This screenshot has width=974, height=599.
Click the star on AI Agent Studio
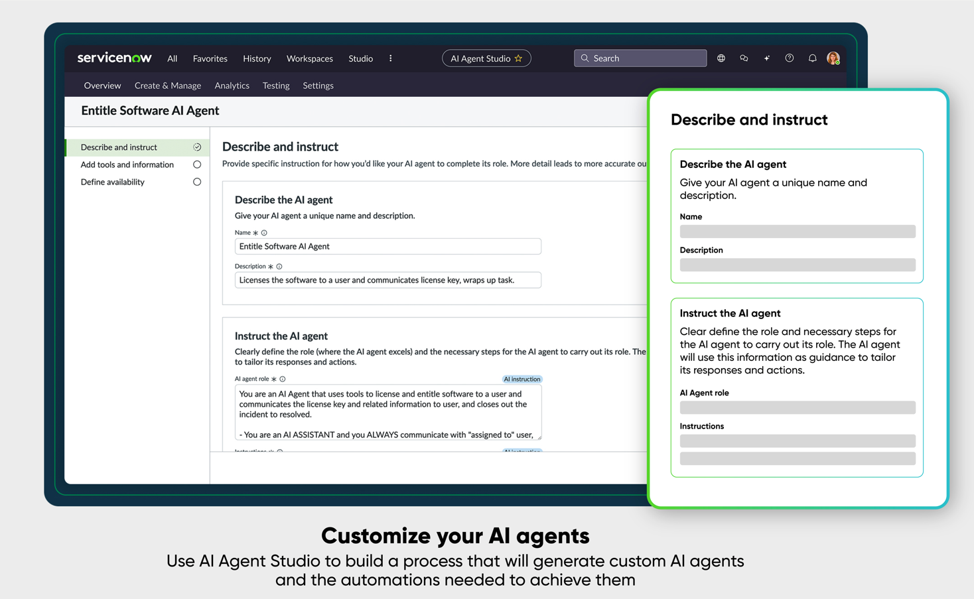pyautogui.click(x=519, y=58)
